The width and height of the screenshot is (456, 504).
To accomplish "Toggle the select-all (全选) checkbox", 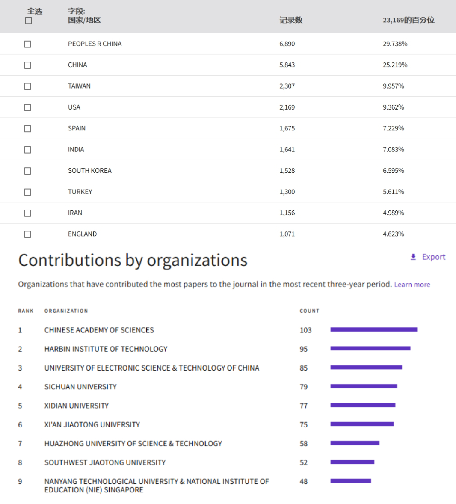I will tap(28, 21).
